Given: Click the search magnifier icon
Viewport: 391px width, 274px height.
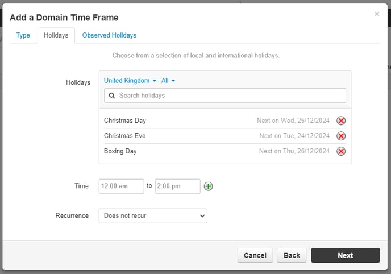Looking at the screenshot, I should [x=112, y=96].
